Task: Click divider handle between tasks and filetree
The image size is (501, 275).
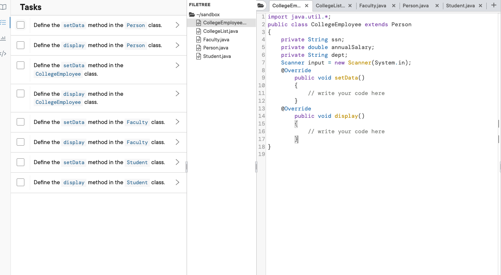Action: point(187,167)
